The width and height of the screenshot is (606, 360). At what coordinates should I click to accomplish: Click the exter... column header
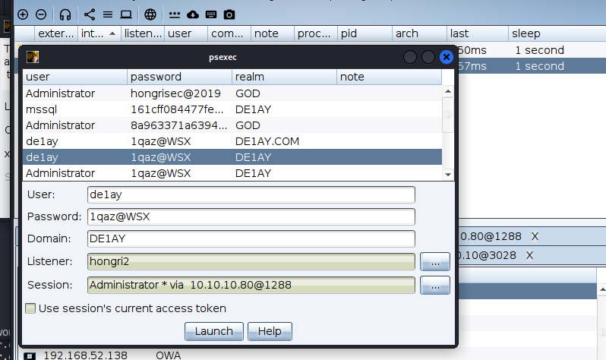(x=56, y=33)
